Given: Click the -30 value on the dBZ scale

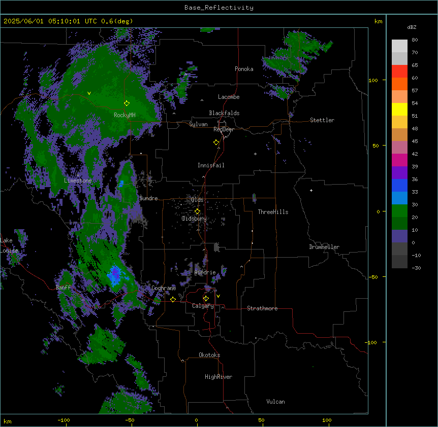Looking at the screenshot, I should coord(416,268).
